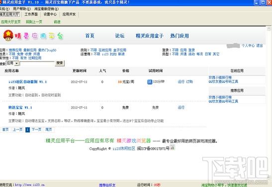Image resolution: width=272 pixels, height=187 pixels.
Task: Click 运行 for 赠送宝宝 V1.1
Action: (x=181, y=108)
